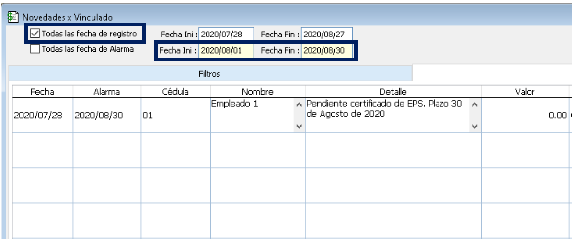Click up arrow in the Nombre cell scrollbar
Image resolution: width=577 pixels, height=243 pixels.
299,104
